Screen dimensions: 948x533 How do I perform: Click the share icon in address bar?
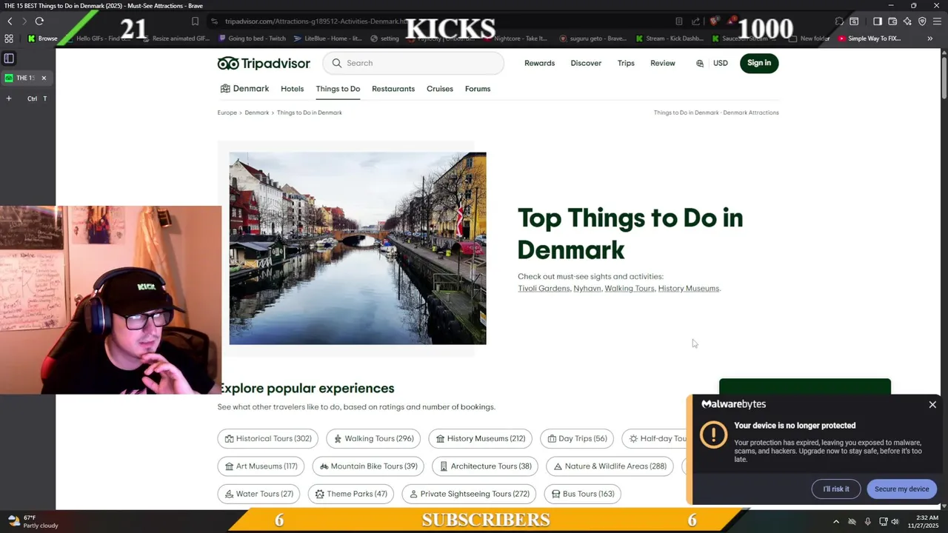[696, 21]
